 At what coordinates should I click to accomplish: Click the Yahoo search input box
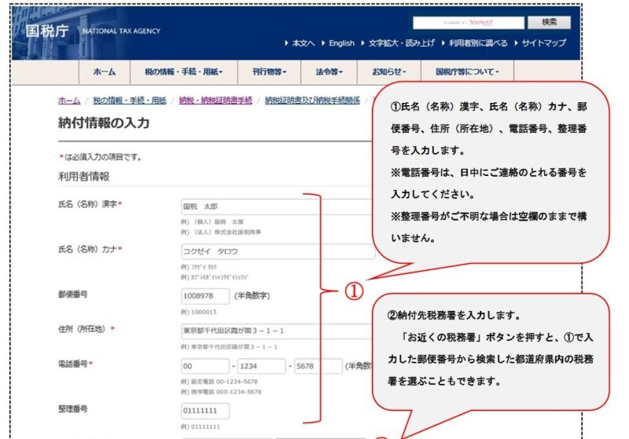tap(468, 23)
